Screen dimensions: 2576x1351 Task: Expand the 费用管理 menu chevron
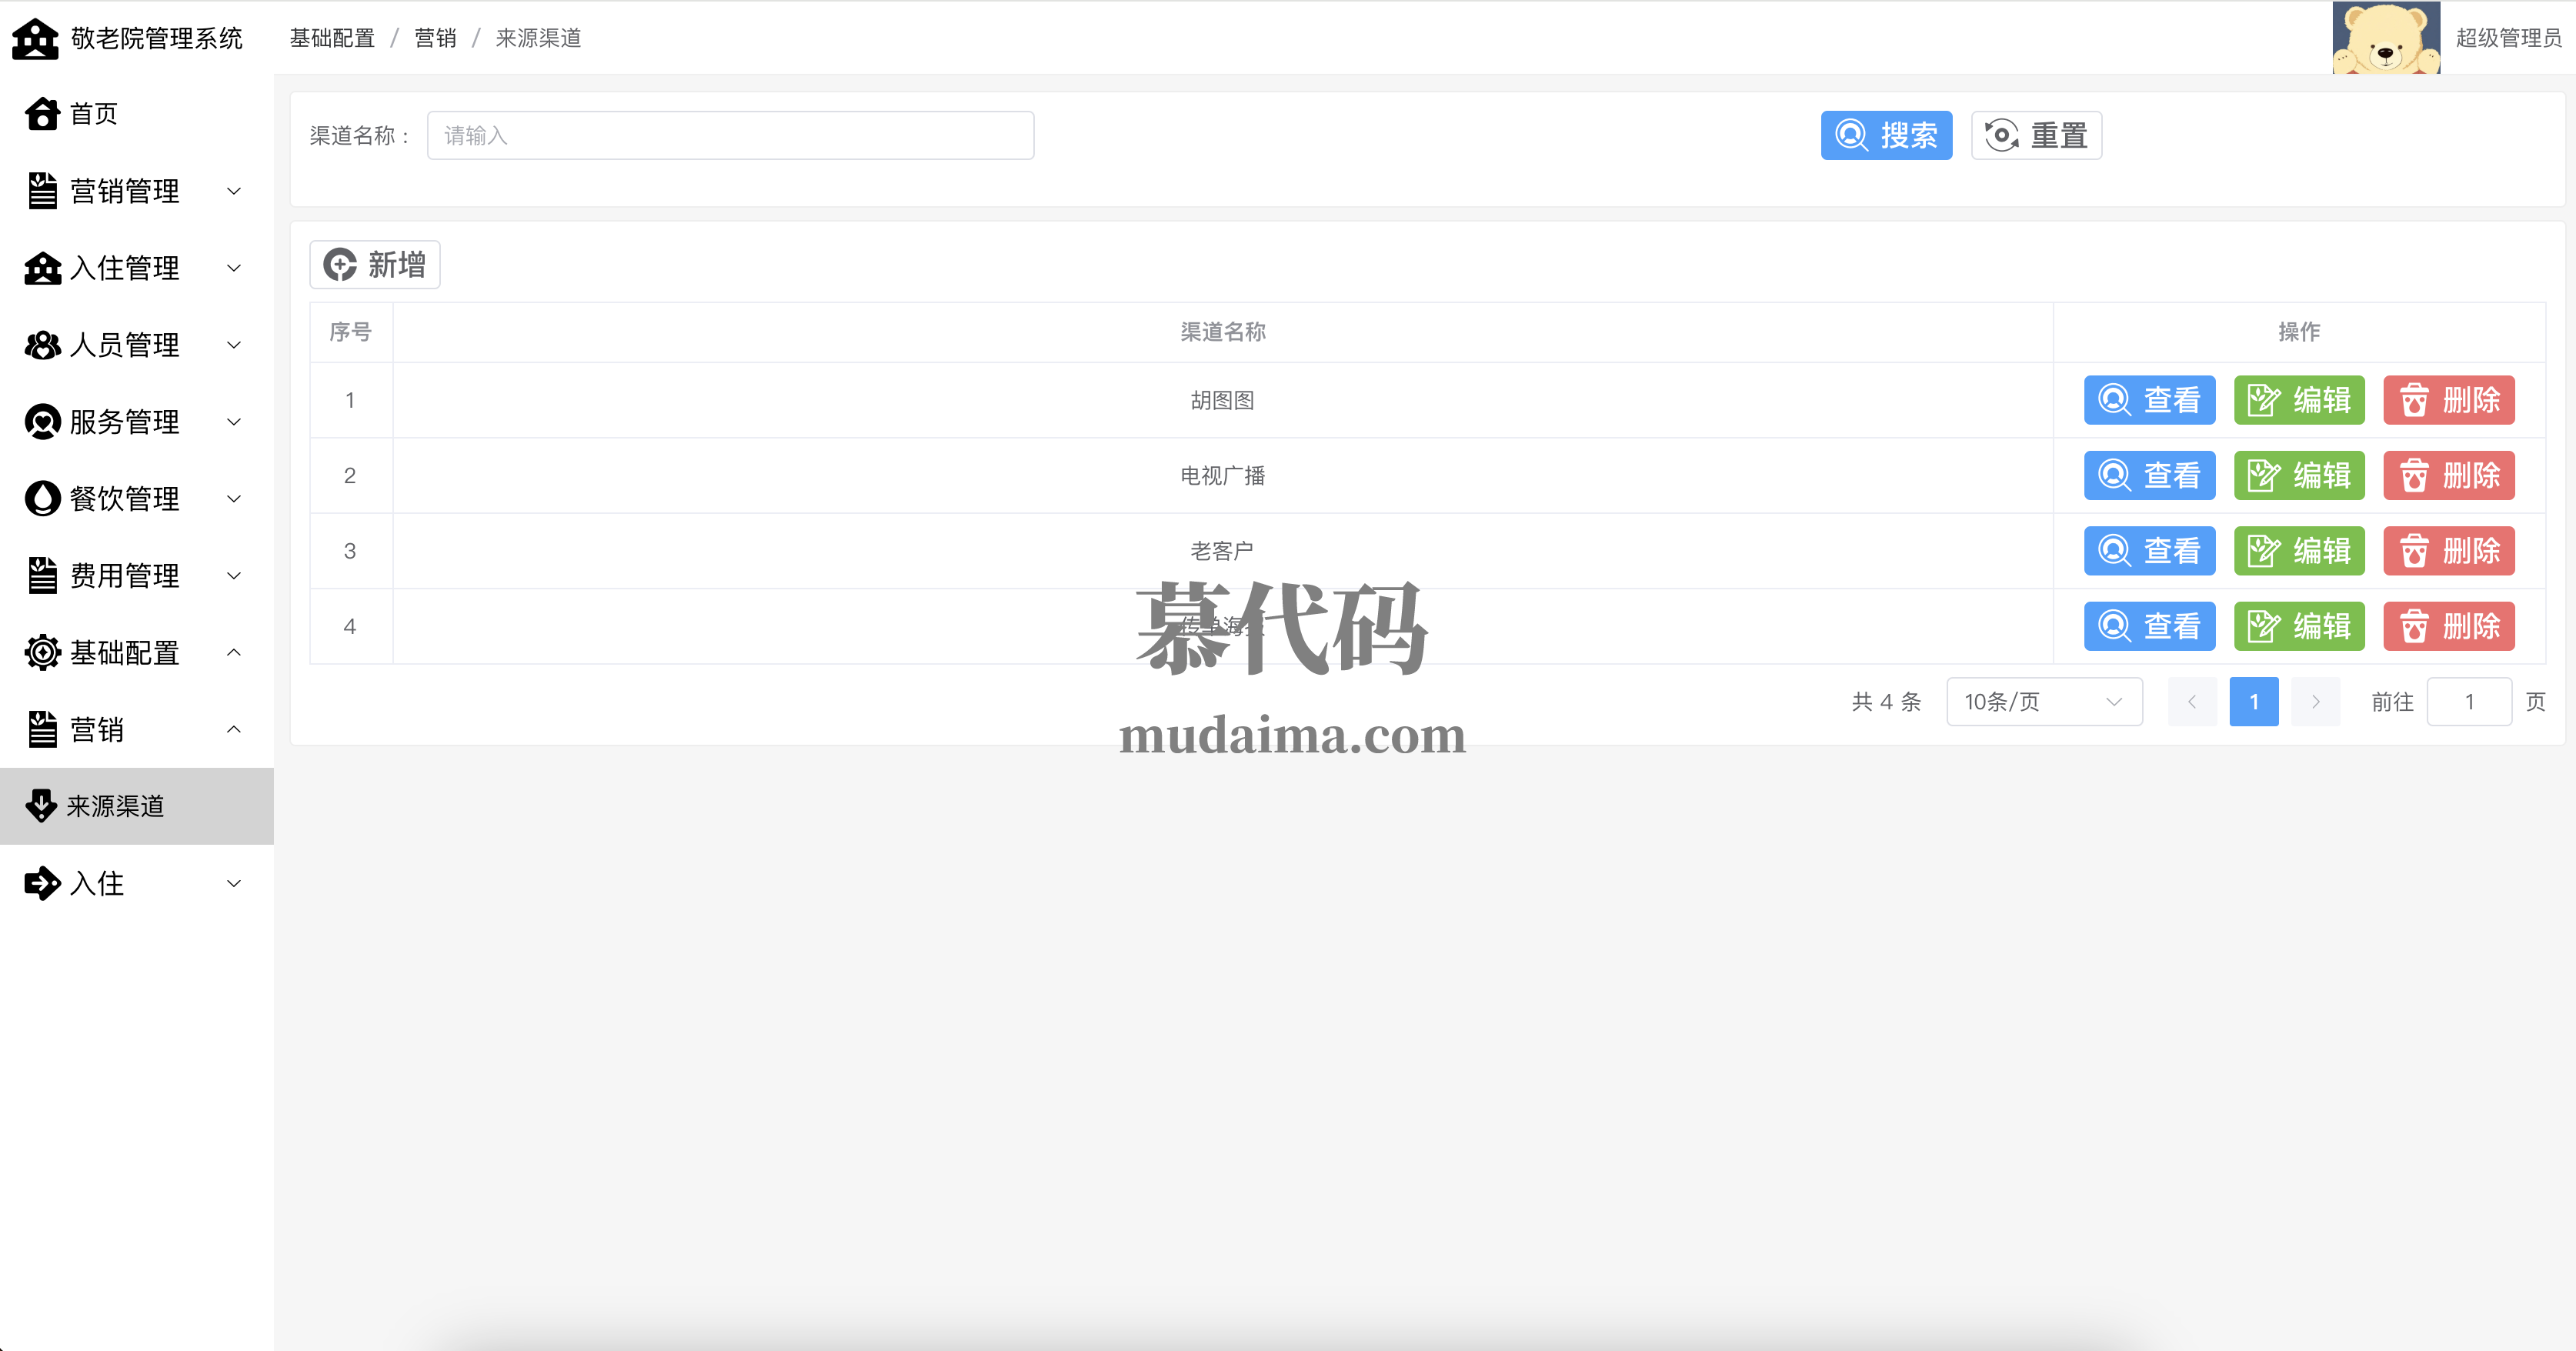click(233, 576)
